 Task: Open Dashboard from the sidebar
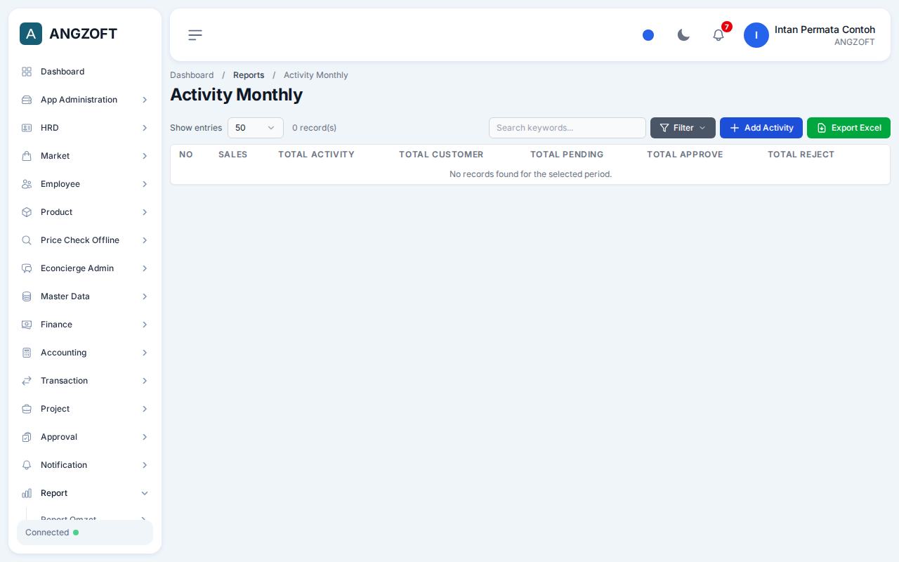coord(85,72)
